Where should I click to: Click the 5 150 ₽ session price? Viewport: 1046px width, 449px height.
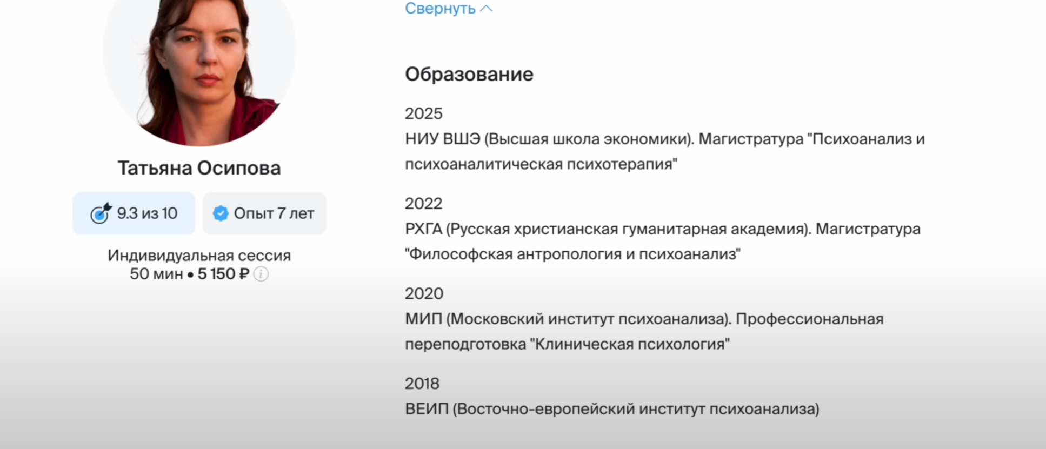223,274
